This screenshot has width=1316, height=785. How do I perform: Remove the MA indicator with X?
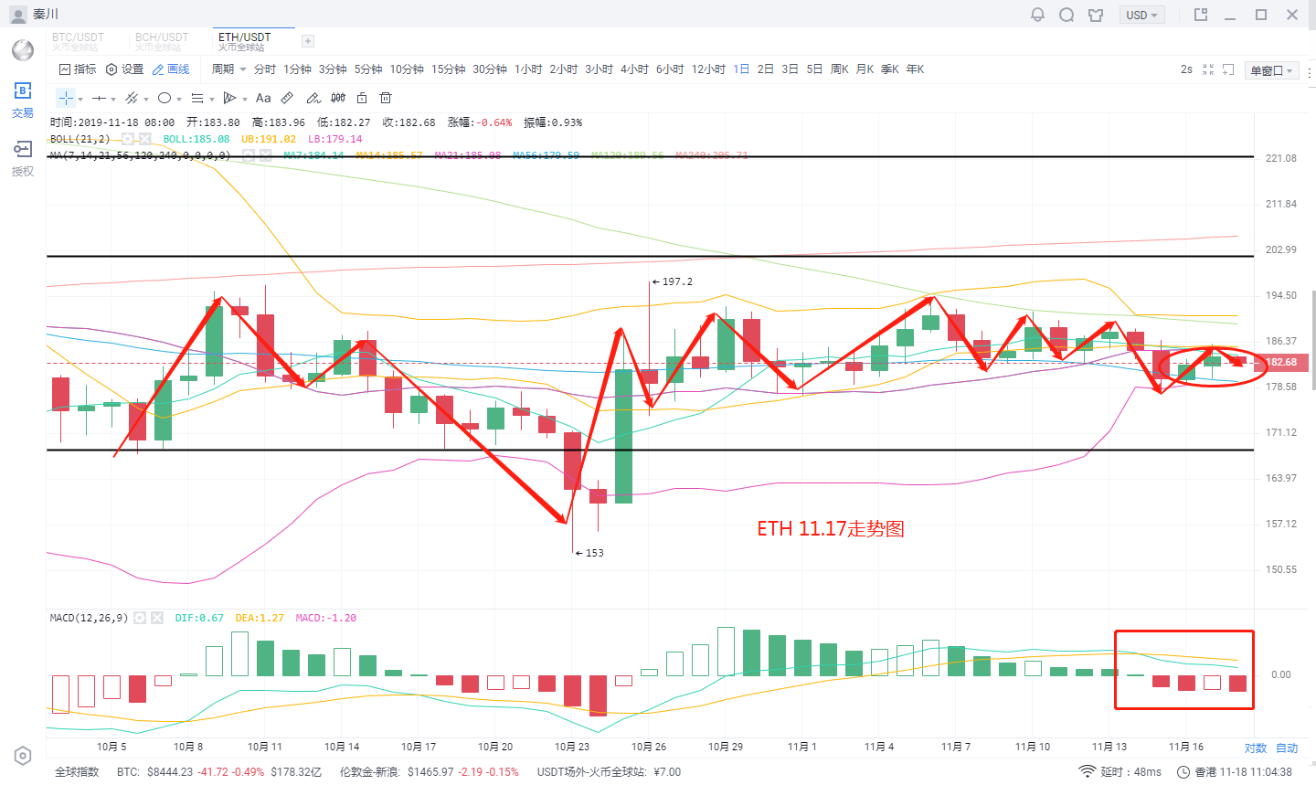pyautogui.click(x=265, y=155)
